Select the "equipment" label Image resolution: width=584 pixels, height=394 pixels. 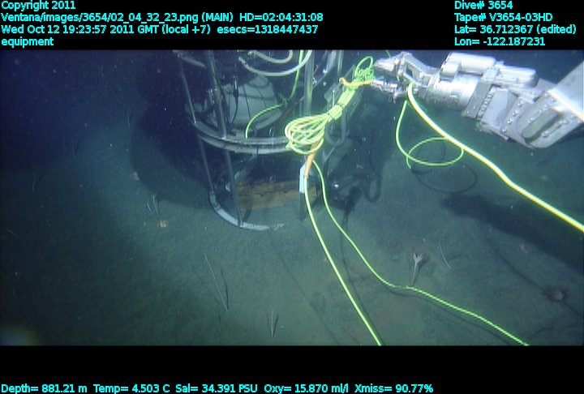[x=28, y=41]
